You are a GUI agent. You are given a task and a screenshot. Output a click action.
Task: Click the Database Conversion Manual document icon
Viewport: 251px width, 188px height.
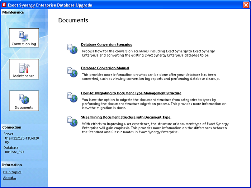(72, 72)
